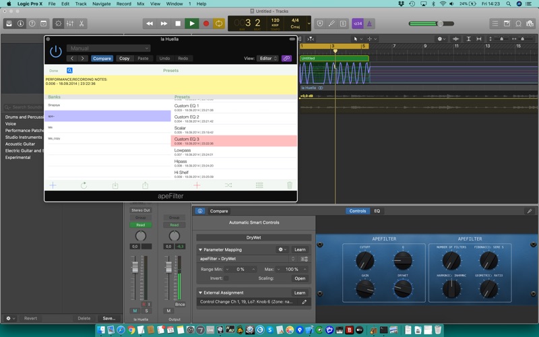539x337 pixels.
Task: Open the List Editors button
Action: point(495,24)
